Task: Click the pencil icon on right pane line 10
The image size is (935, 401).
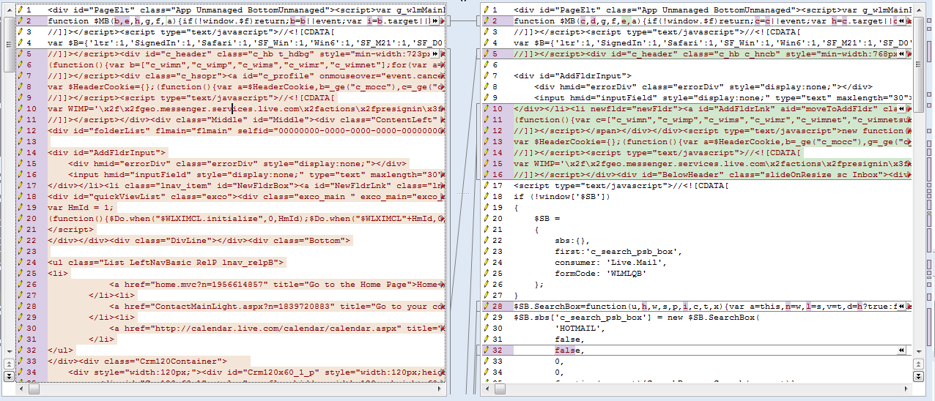Action: [x=486, y=108]
